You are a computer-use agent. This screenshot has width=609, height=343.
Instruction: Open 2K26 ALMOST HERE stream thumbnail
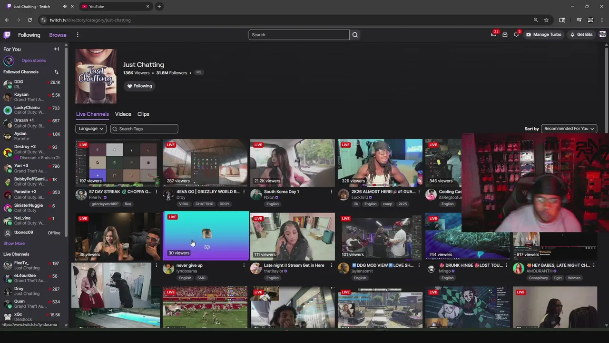(380, 163)
